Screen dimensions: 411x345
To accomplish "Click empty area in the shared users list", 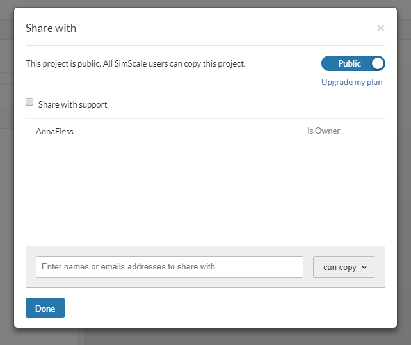I will click(205, 192).
